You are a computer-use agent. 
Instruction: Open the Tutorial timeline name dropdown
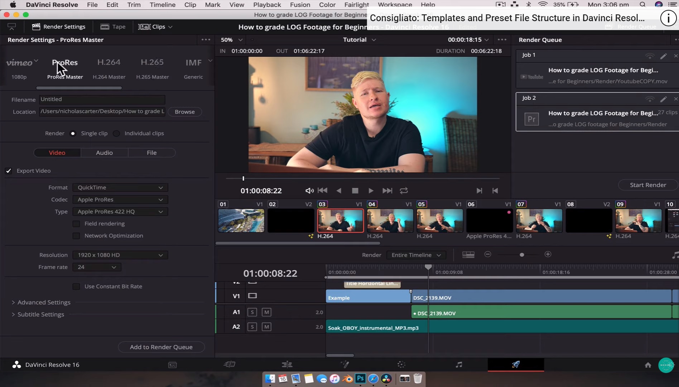tap(359, 40)
